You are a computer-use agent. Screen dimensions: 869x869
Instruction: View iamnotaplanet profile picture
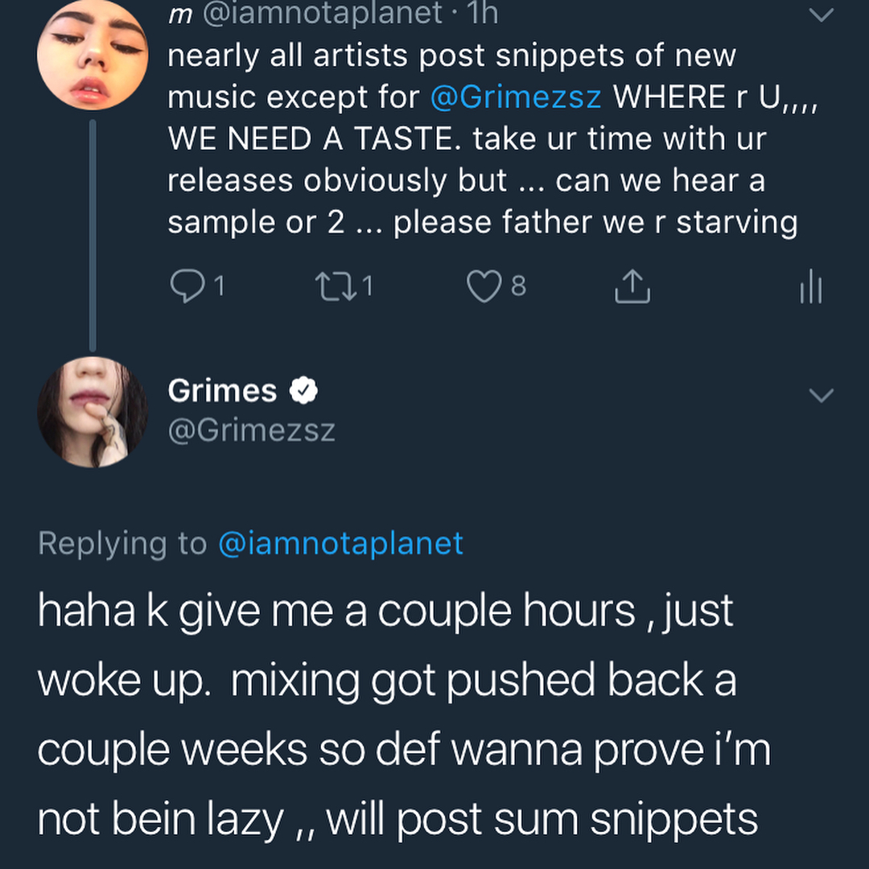coord(92,56)
